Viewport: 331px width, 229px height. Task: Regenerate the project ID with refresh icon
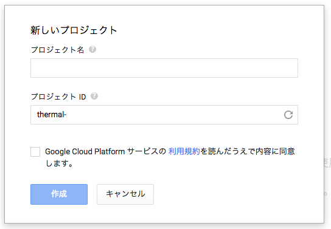(x=288, y=115)
